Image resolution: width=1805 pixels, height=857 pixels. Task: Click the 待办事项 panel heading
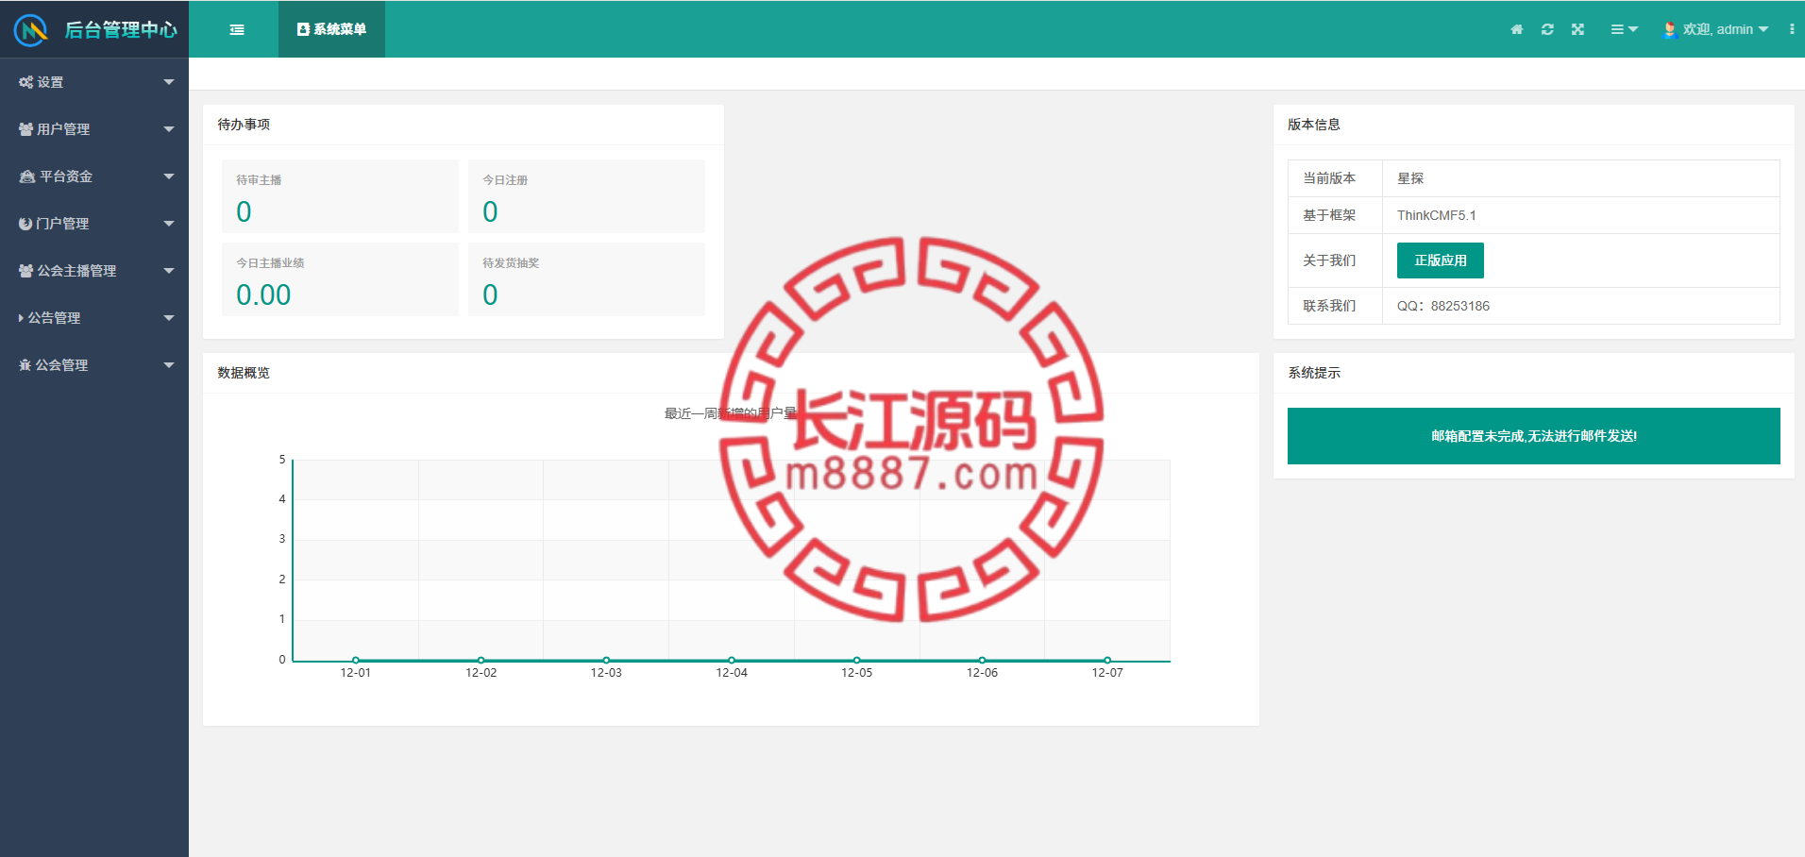pos(244,125)
